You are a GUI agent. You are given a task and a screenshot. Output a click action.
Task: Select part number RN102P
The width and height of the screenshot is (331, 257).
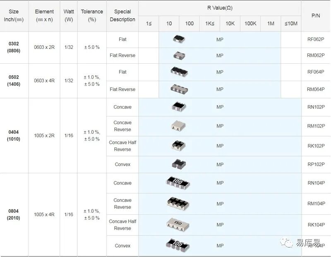316,107
